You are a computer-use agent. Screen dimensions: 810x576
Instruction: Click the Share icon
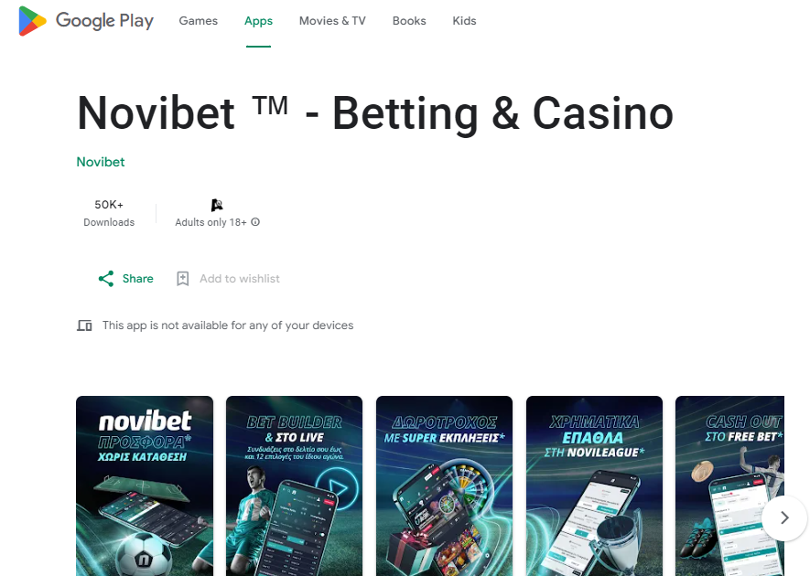point(106,279)
